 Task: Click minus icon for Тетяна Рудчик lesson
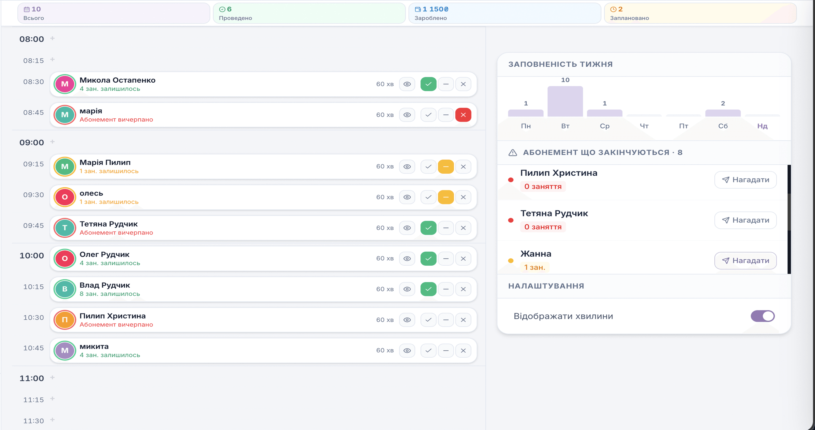446,228
